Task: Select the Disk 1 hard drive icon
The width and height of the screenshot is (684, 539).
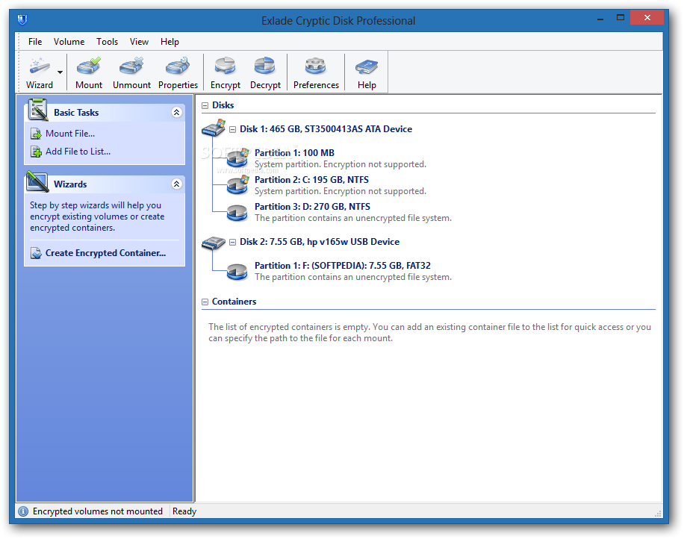Action: click(214, 128)
